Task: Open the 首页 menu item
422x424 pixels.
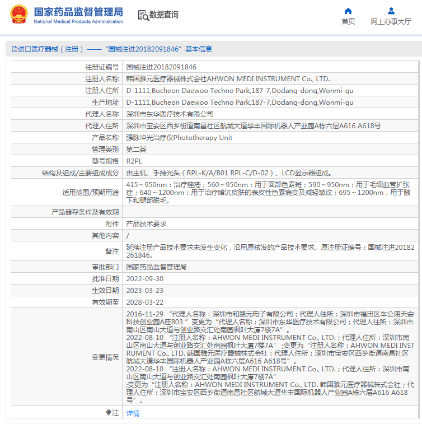Action: [x=348, y=22]
